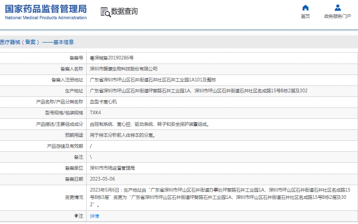
Task: Select the value 粤深械备20190286号
Action: pyautogui.click(x=112, y=58)
